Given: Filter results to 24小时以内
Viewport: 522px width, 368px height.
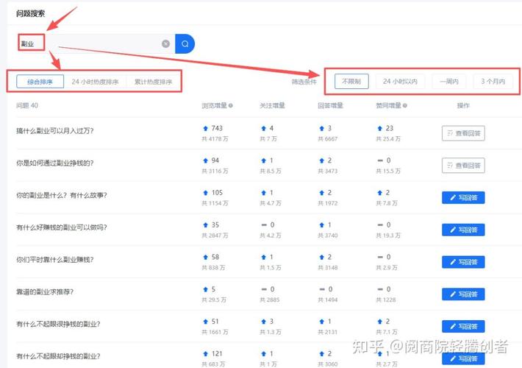Looking at the screenshot, I should point(401,81).
